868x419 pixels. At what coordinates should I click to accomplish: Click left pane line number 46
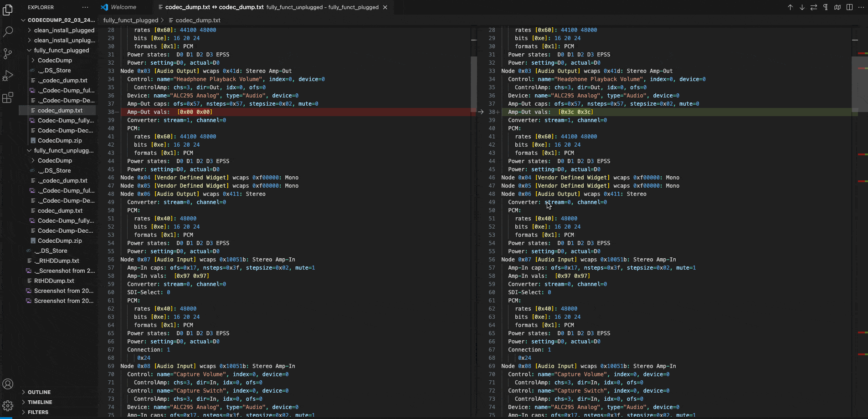pos(111,178)
